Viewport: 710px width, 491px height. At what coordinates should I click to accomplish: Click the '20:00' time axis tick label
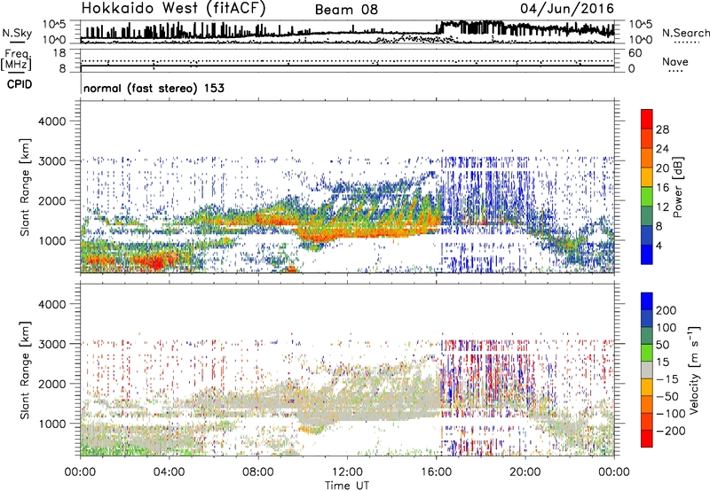click(525, 472)
